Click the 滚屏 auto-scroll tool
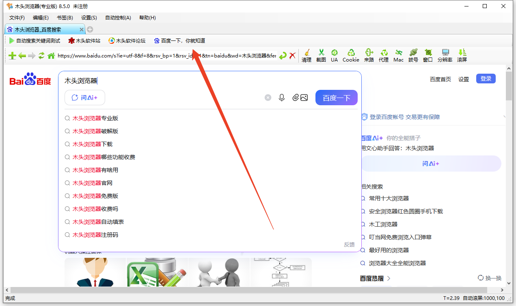Screen dimensions: 516x306 coord(462,56)
